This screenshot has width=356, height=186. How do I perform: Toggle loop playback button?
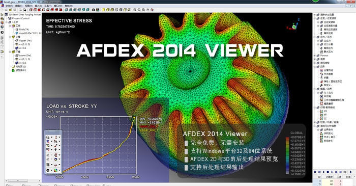coord(345,172)
